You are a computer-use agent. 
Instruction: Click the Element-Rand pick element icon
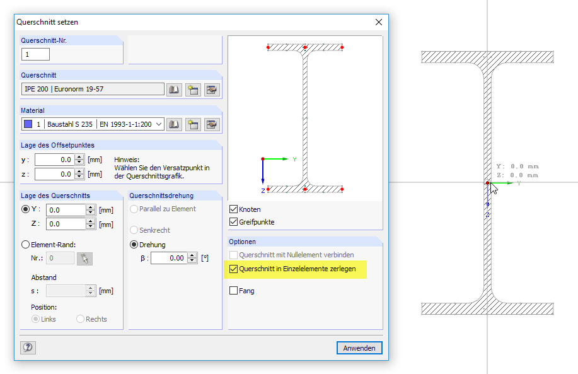coord(85,259)
